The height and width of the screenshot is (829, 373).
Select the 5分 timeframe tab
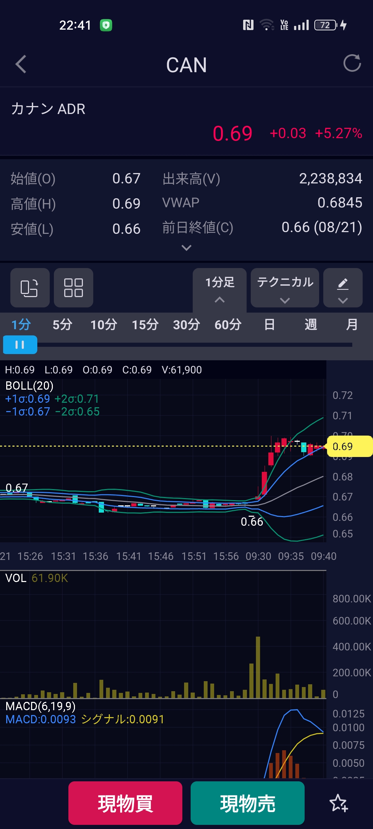pyautogui.click(x=62, y=325)
